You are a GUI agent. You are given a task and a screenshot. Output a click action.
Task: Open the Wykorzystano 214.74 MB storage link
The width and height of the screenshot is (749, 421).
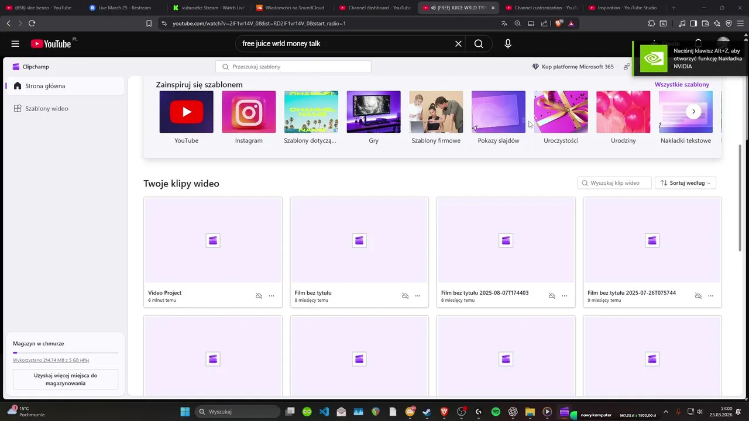point(51,360)
